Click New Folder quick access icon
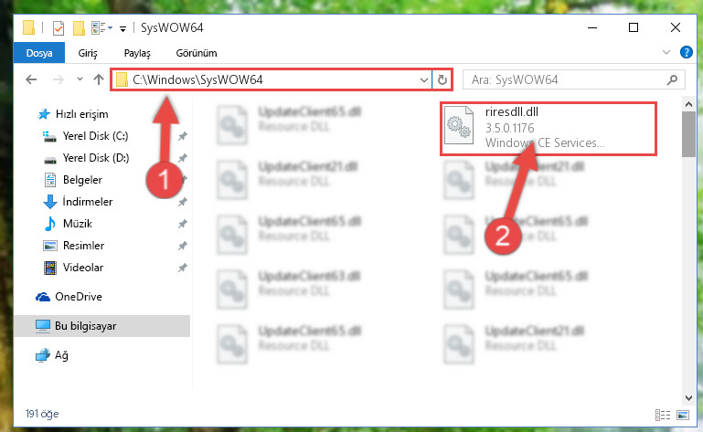Screen dimensions: 703x432 [x=79, y=28]
